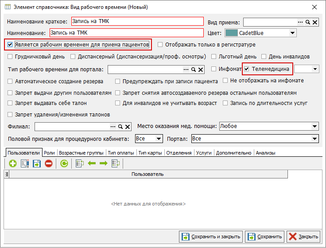Open the Место оказания мед. помощи dropdown
The height and width of the screenshot is (248, 326).
coord(314,126)
